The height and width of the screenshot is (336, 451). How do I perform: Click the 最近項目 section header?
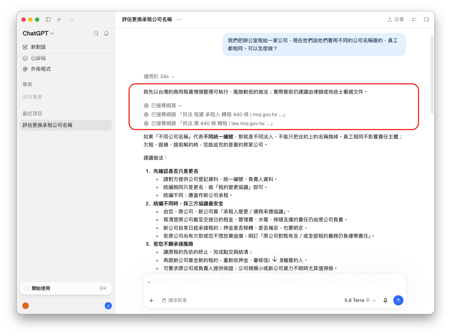32,113
